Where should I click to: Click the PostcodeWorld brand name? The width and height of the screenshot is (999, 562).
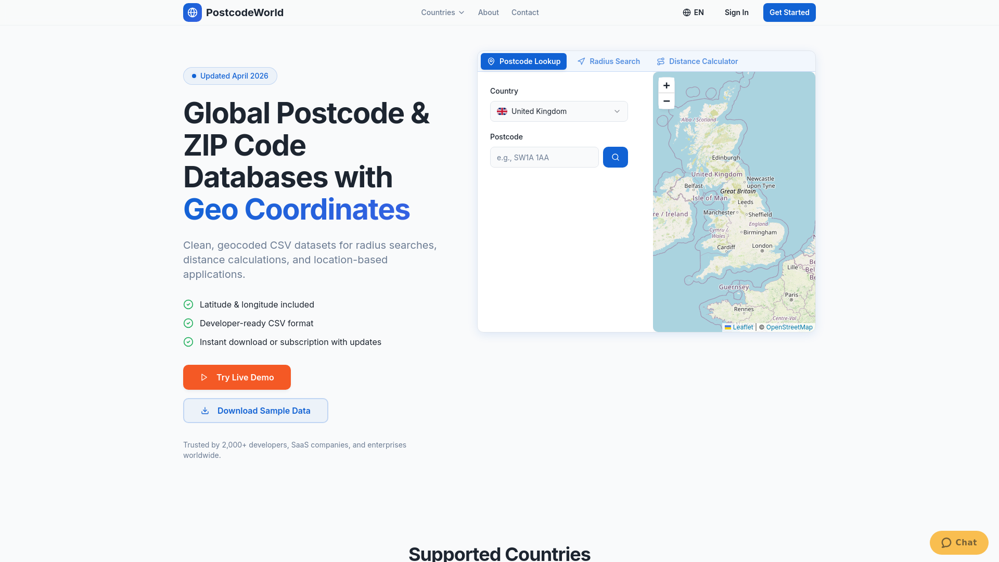click(245, 12)
